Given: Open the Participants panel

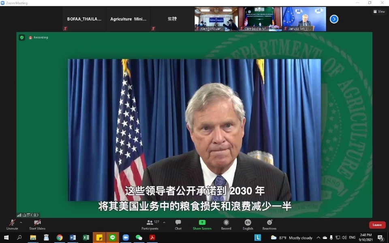Looking at the screenshot, I should 150,223.
